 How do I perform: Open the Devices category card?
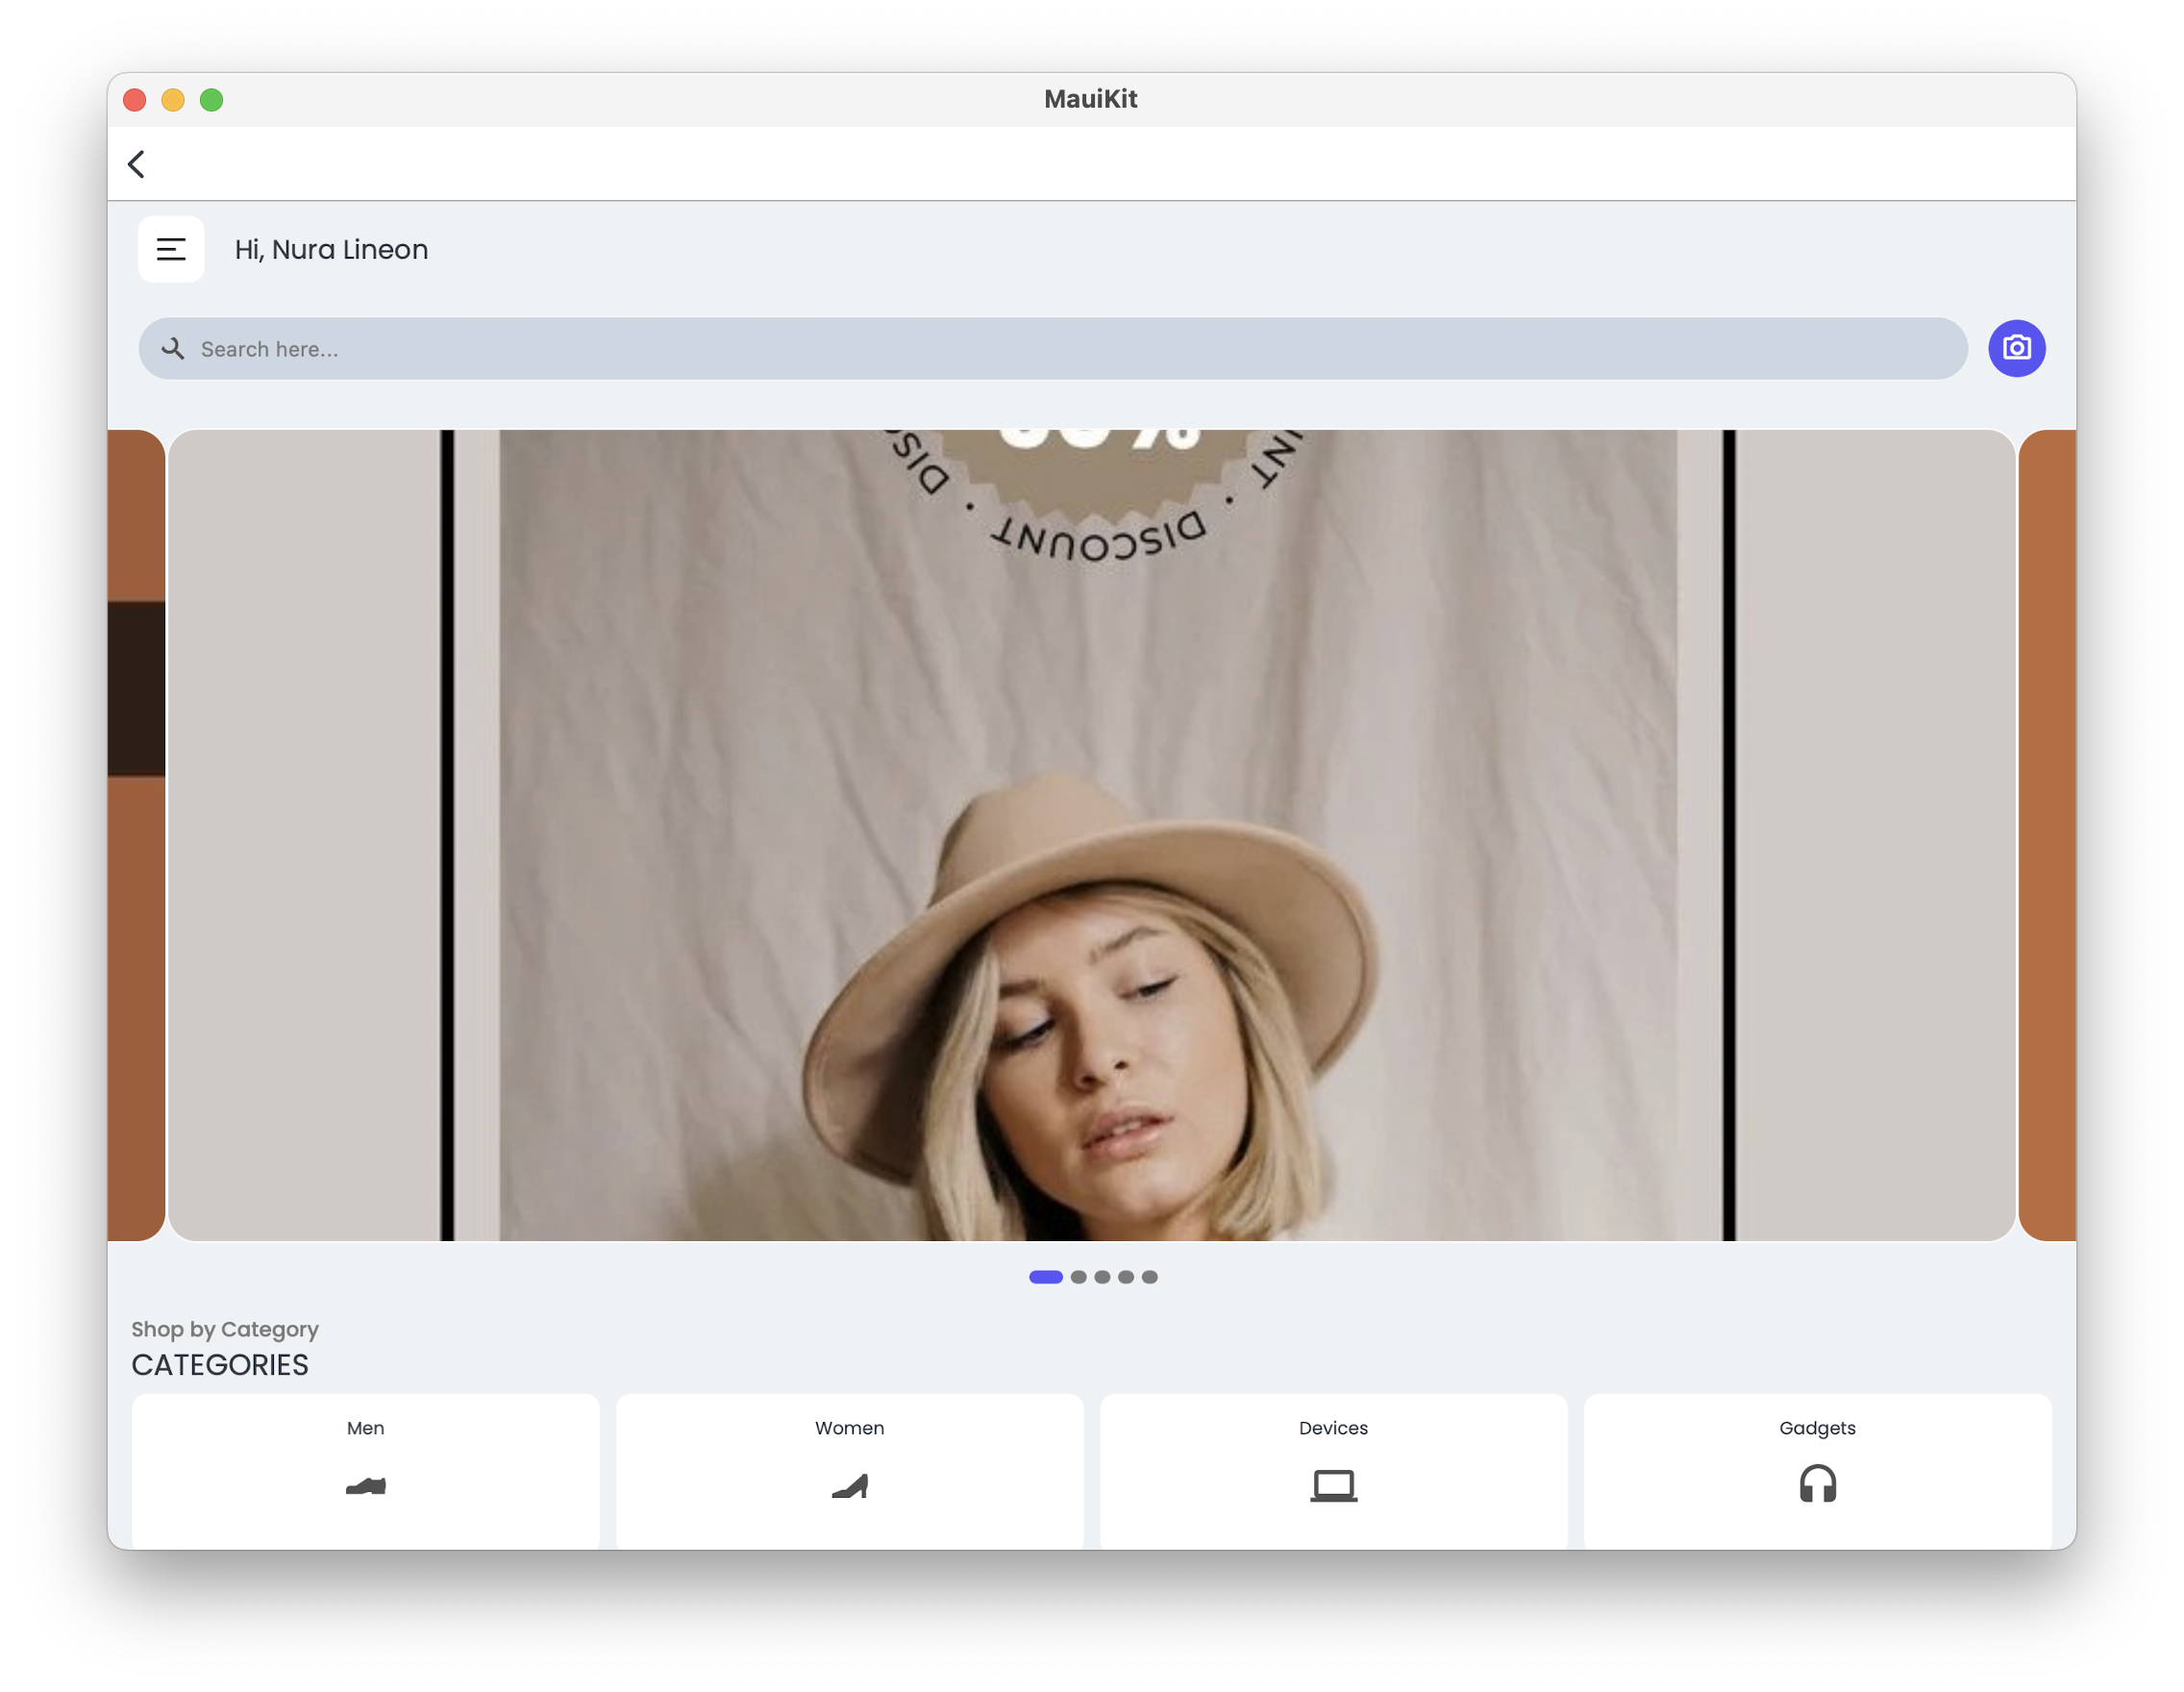(x=1333, y=1460)
